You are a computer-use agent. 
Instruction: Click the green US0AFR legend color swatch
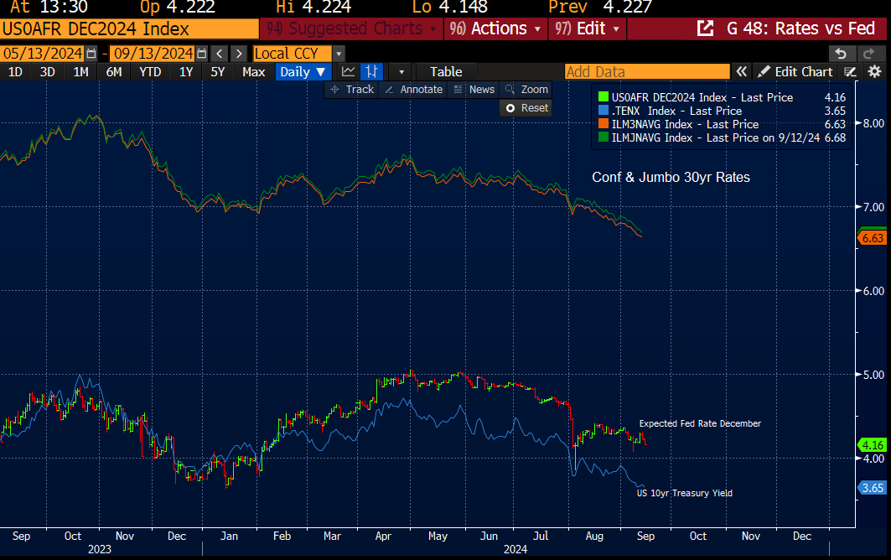[x=602, y=97]
